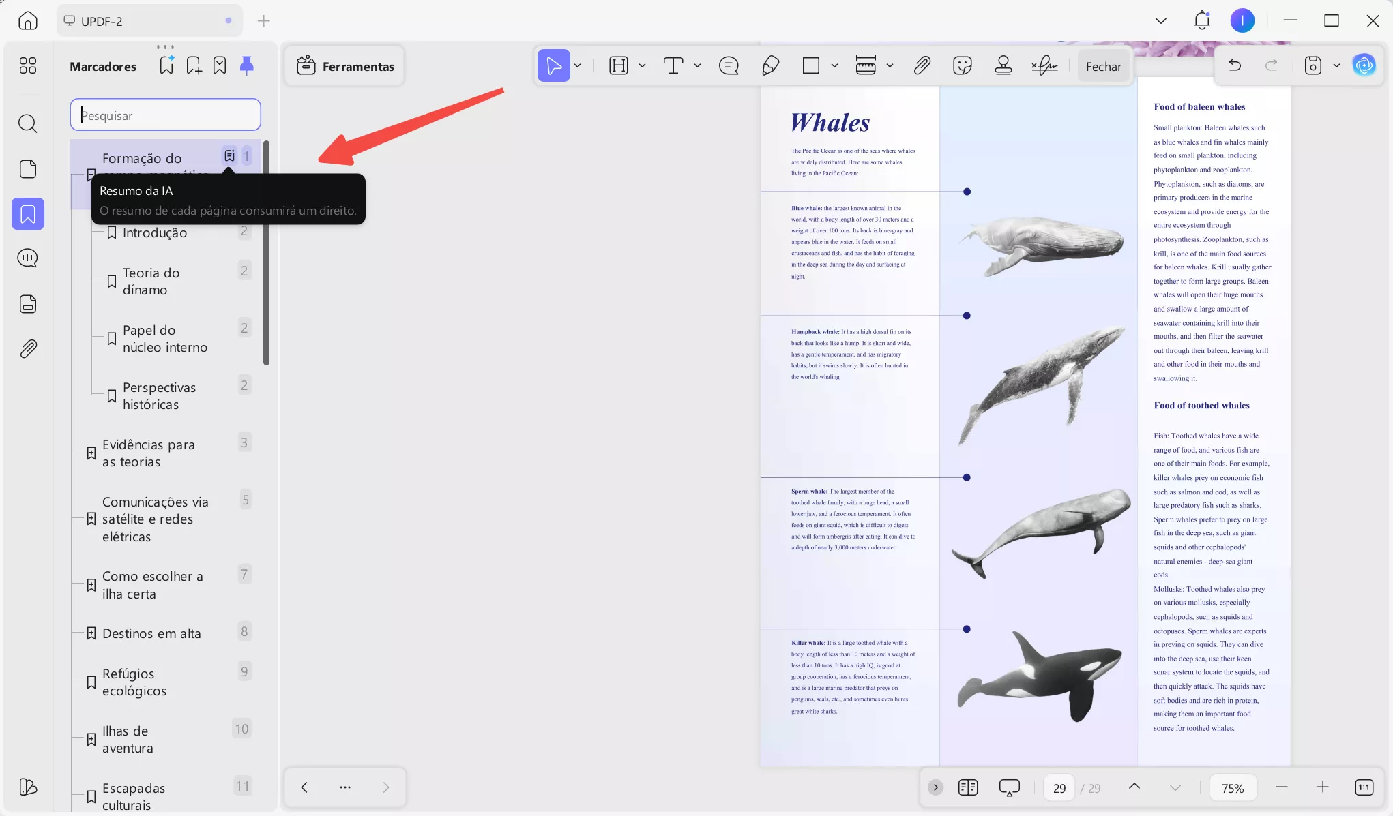This screenshot has height=816, width=1393.
Task: Toggle the bookmarks sidebar panel
Action: pyautogui.click(x=28, y=214)
